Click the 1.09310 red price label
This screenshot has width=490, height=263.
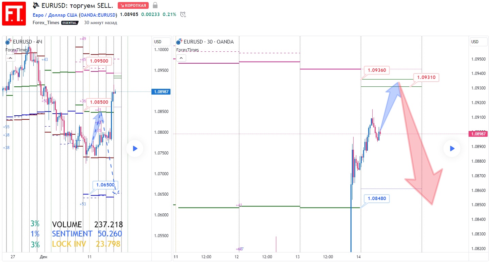426,77
